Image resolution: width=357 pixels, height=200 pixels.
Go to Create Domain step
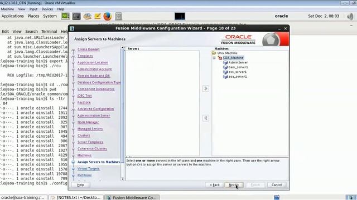[x=88, y=49]
